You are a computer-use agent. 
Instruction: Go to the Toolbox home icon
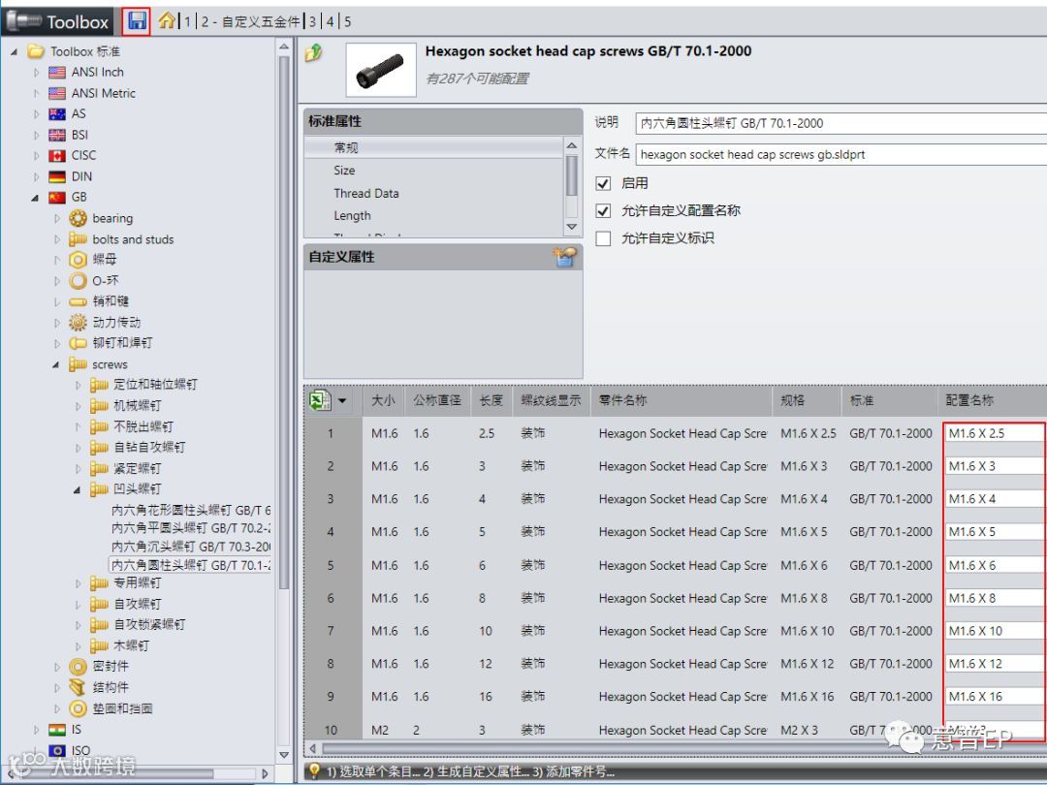click(167, 20)
